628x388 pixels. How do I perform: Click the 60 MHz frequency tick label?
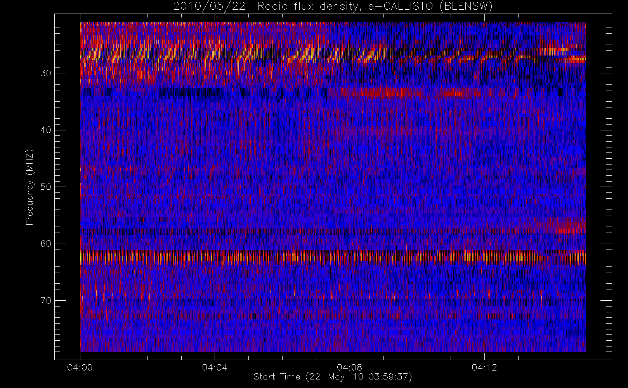pos(46,244)
